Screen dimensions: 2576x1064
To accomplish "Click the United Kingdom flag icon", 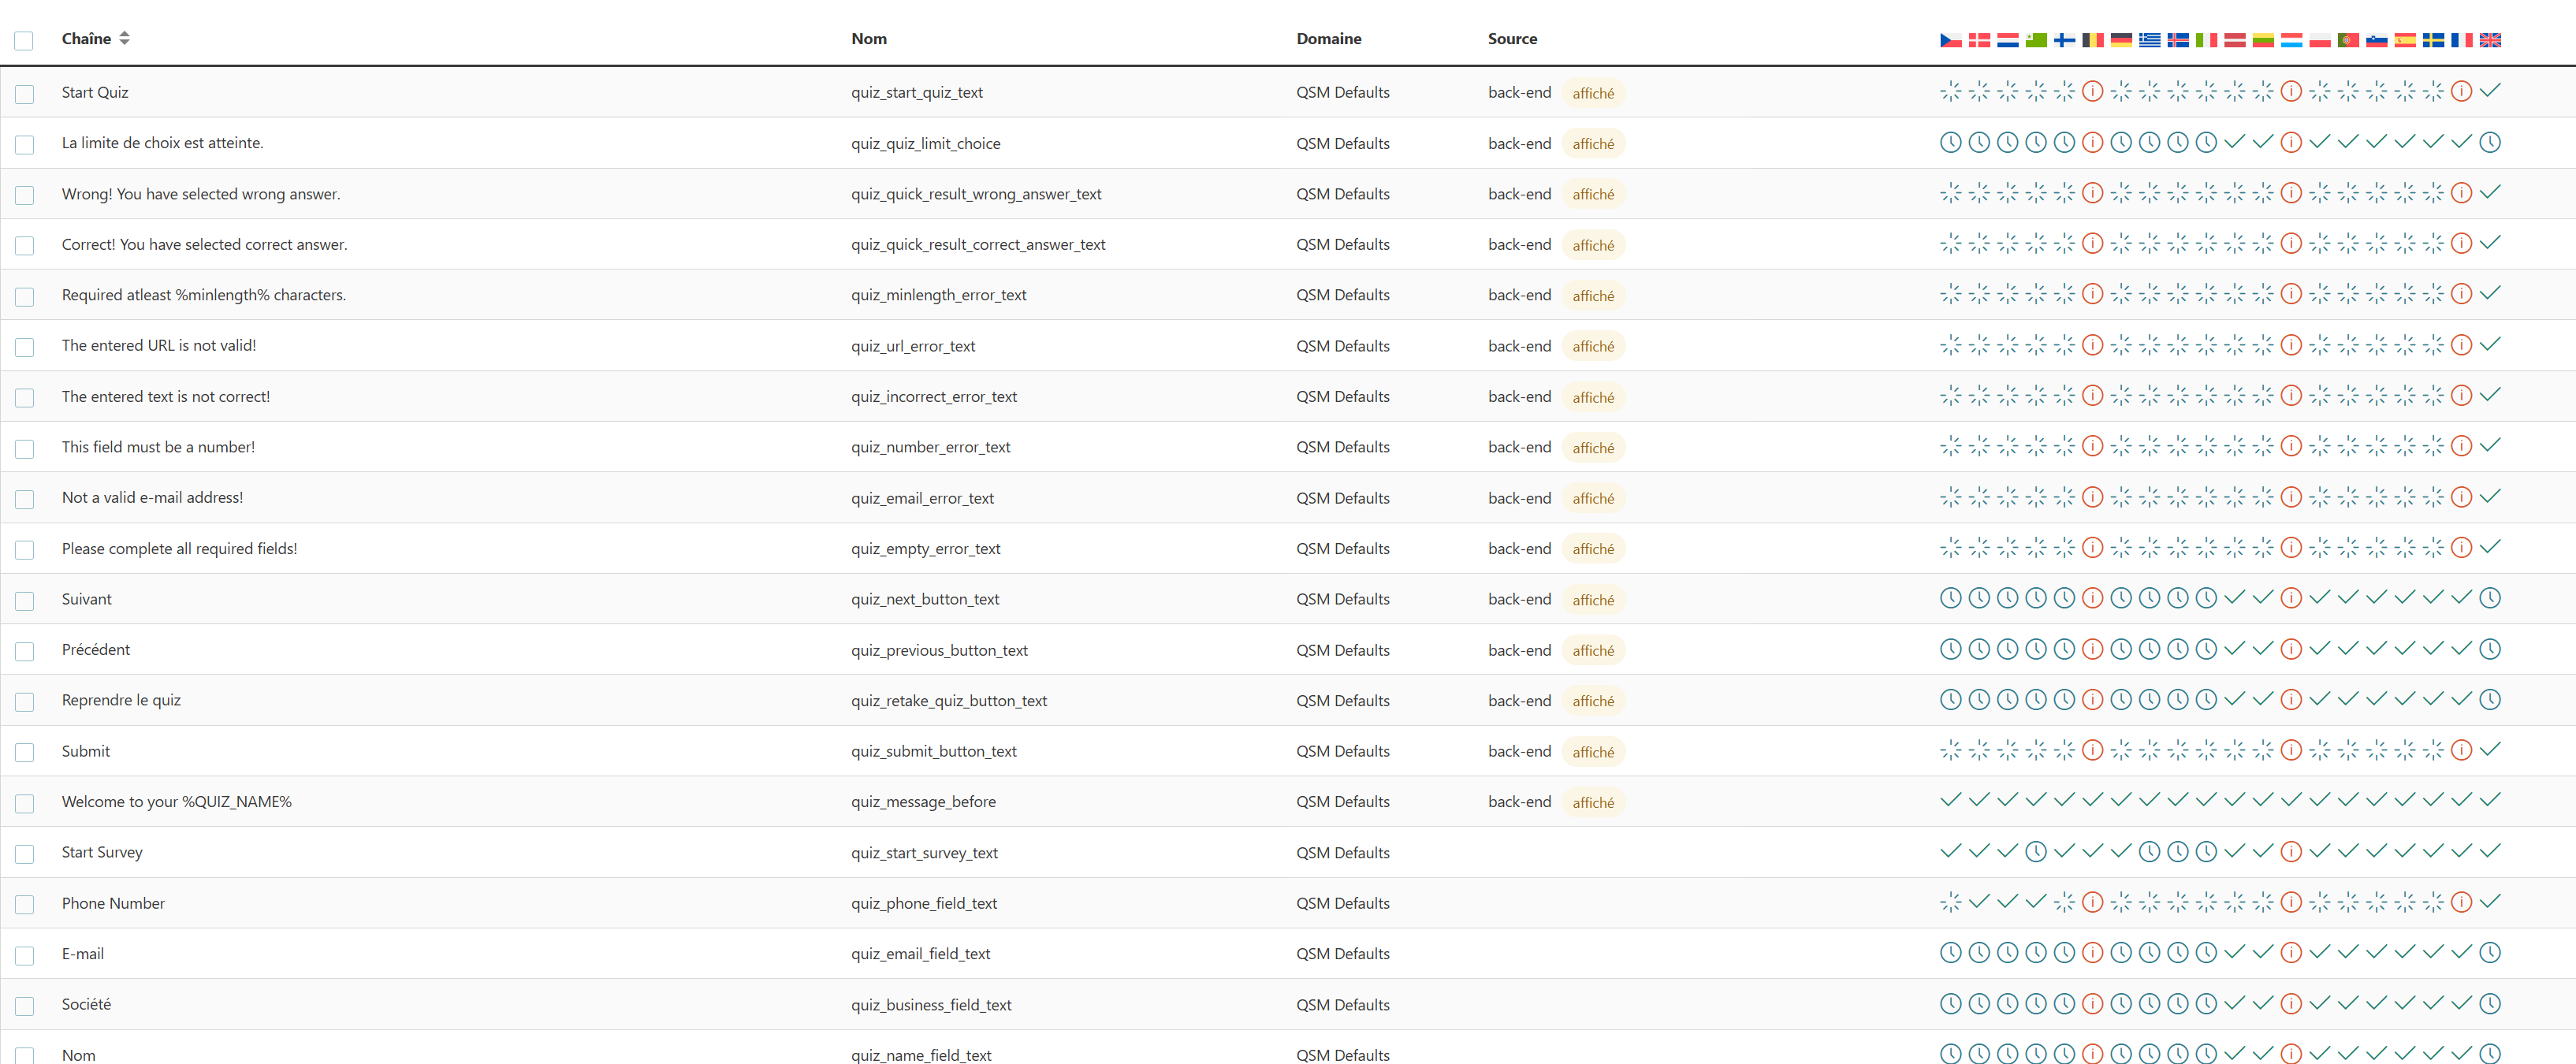I will (x=2490, y=40).
